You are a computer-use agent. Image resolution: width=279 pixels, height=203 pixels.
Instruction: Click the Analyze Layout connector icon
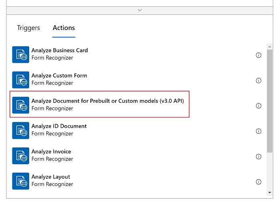pyautogui.click(x=21, y=181)
